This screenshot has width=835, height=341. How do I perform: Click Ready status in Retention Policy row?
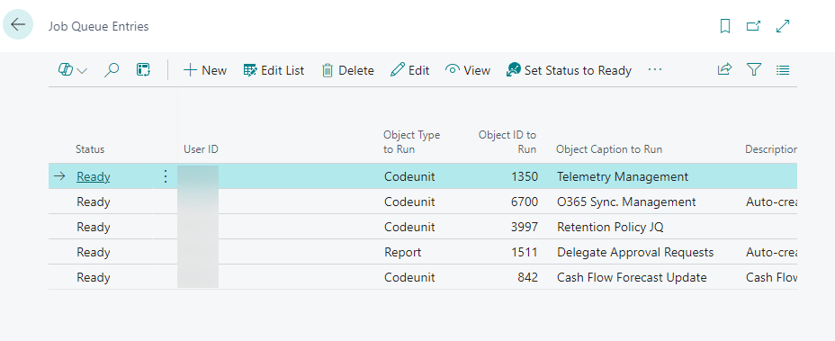pos(94,227)
